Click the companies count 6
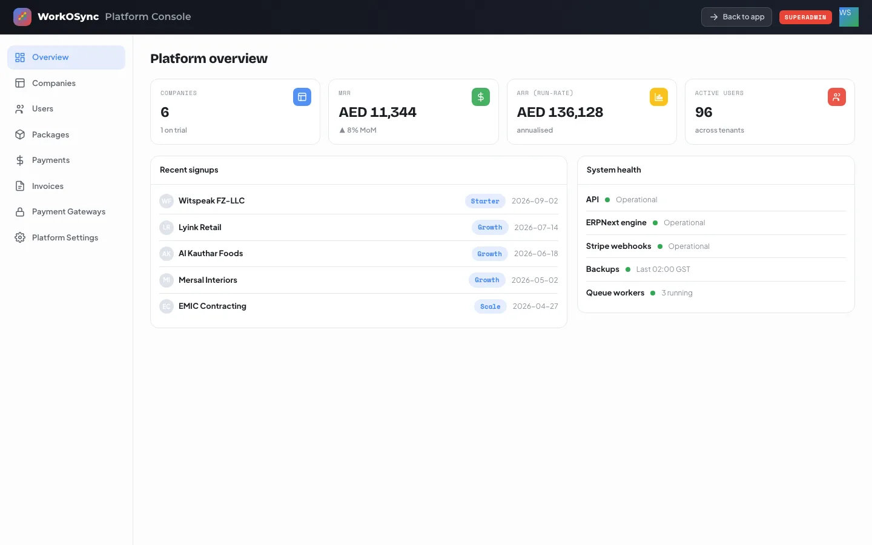This screenshot has height=545, width=872. pos(165,112)
